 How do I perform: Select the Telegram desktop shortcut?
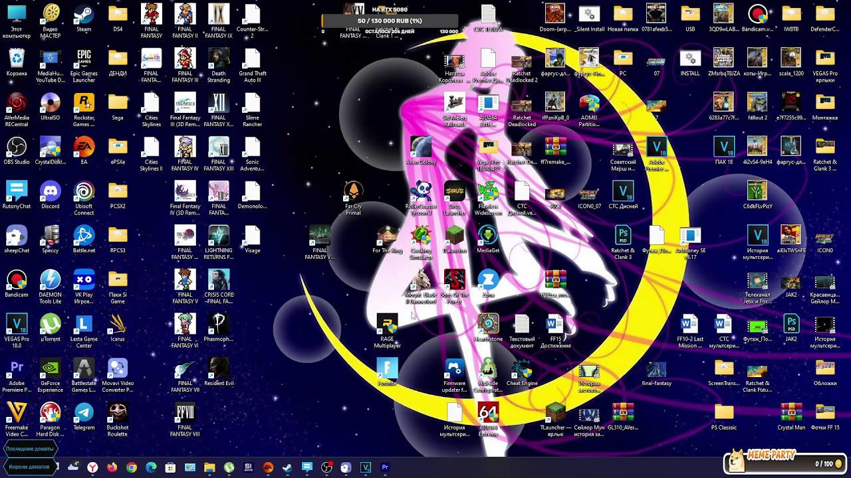[84, 416]
